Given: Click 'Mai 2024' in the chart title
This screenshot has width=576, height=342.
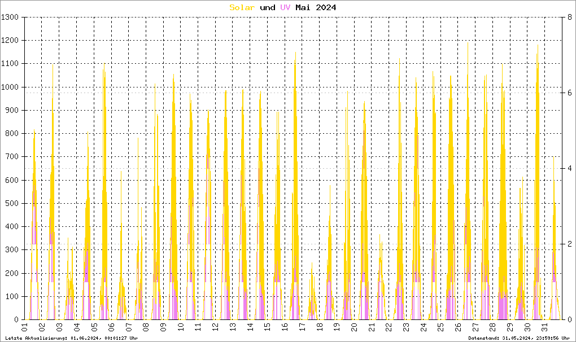Looking at the screenshot, I should (318, 7).
